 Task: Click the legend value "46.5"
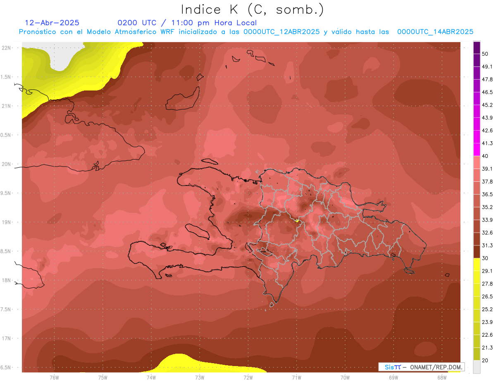tap(487, 92)
